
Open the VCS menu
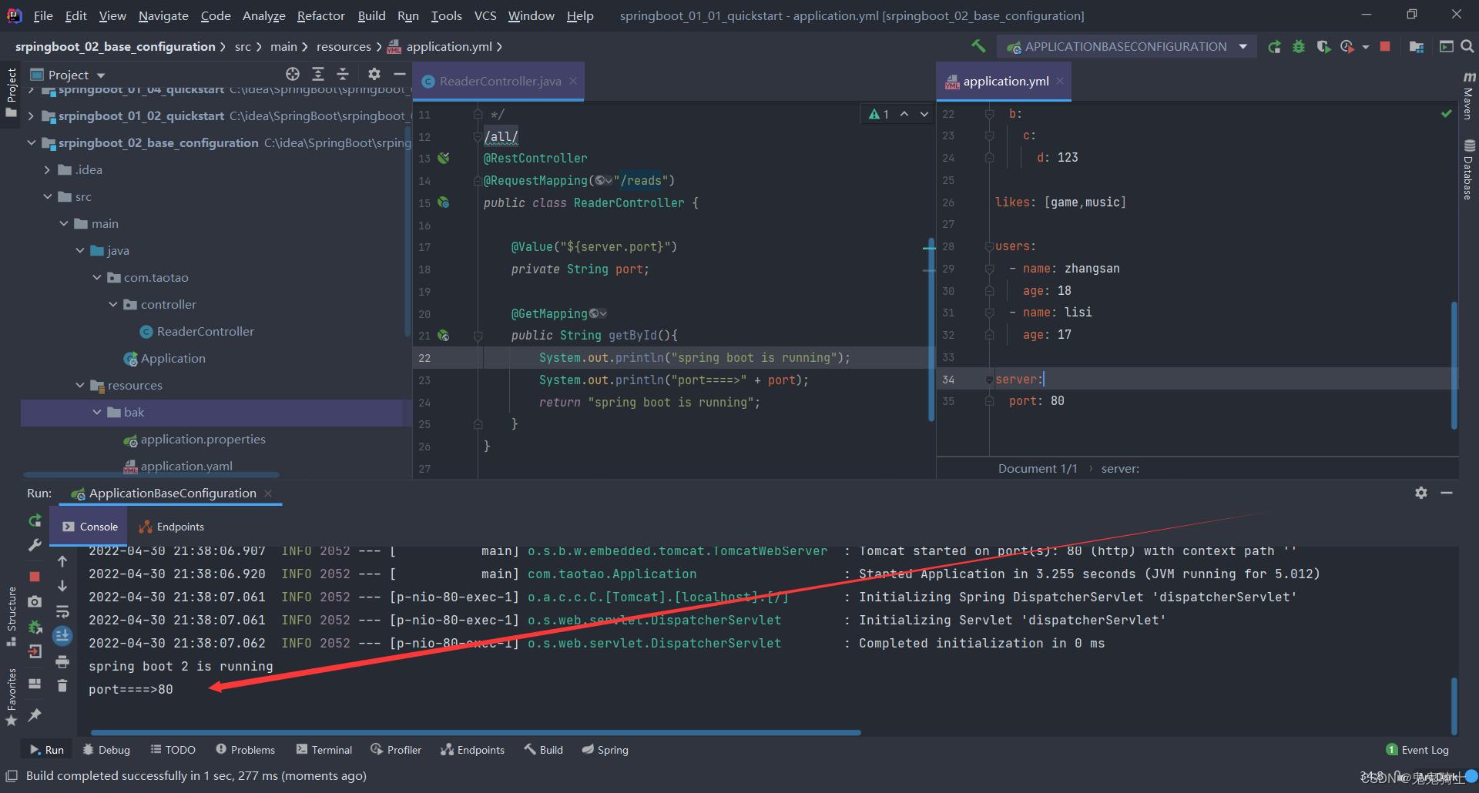(485, 15)
